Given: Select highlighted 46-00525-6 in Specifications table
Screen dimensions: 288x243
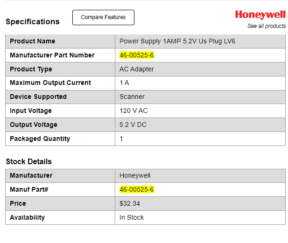Looking at the screenshot, I should coord(137,55).
